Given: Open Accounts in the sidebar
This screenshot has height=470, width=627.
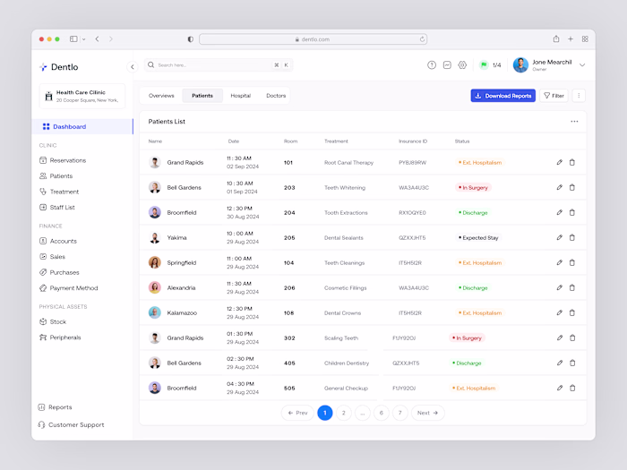Looking at the screenshot, I should point(58,241).
